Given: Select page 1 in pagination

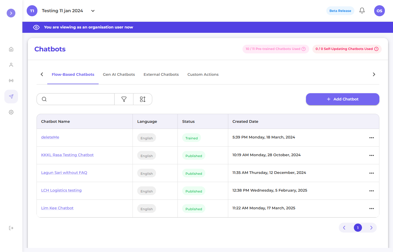Looking at the screenshot, I should click(x=358, y=228).
